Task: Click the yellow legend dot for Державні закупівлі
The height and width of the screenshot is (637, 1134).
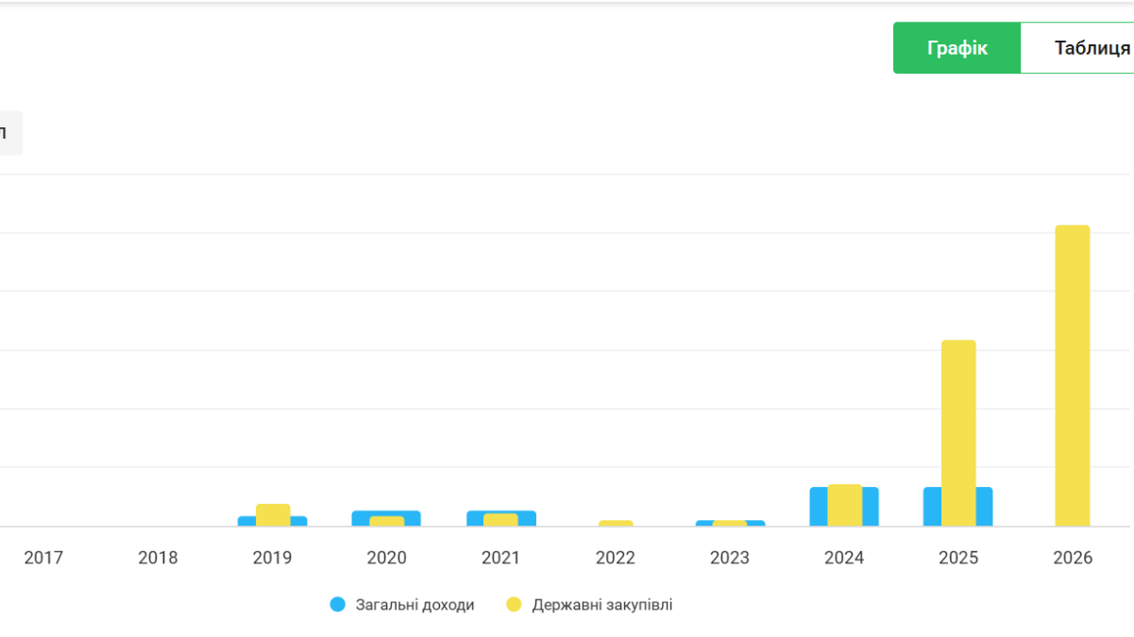Action: click(x=514, y=605)
